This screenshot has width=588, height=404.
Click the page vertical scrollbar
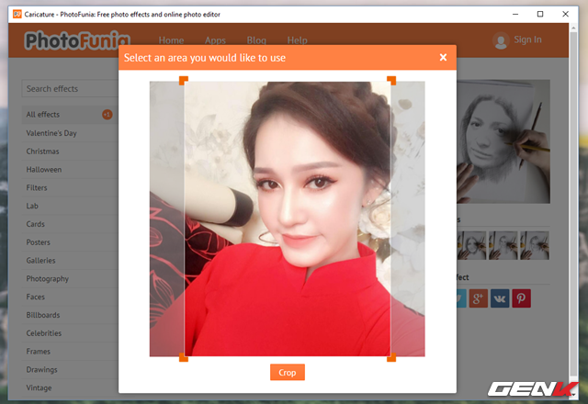573,204
